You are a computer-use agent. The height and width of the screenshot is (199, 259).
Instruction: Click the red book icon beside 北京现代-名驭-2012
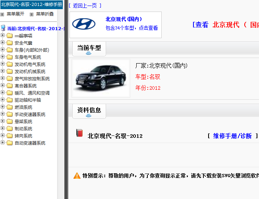(x=79, y=133)
